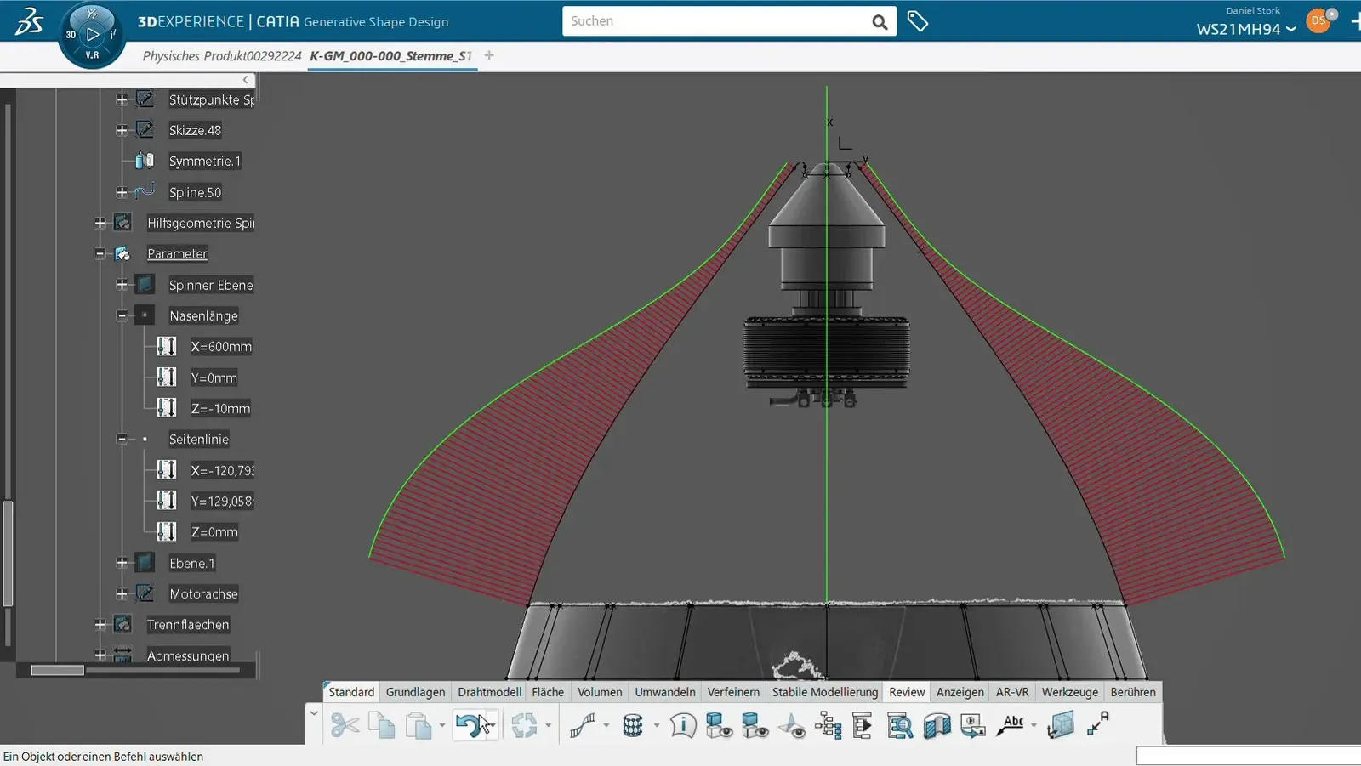Collapse the Nasenlänge node
1361x766 pixels.
tap(122, 315)
